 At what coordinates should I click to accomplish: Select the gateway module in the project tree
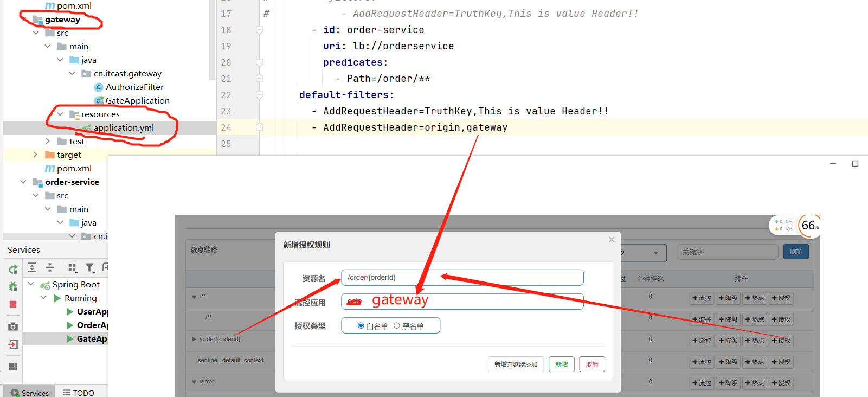click(x=62, y=20)
